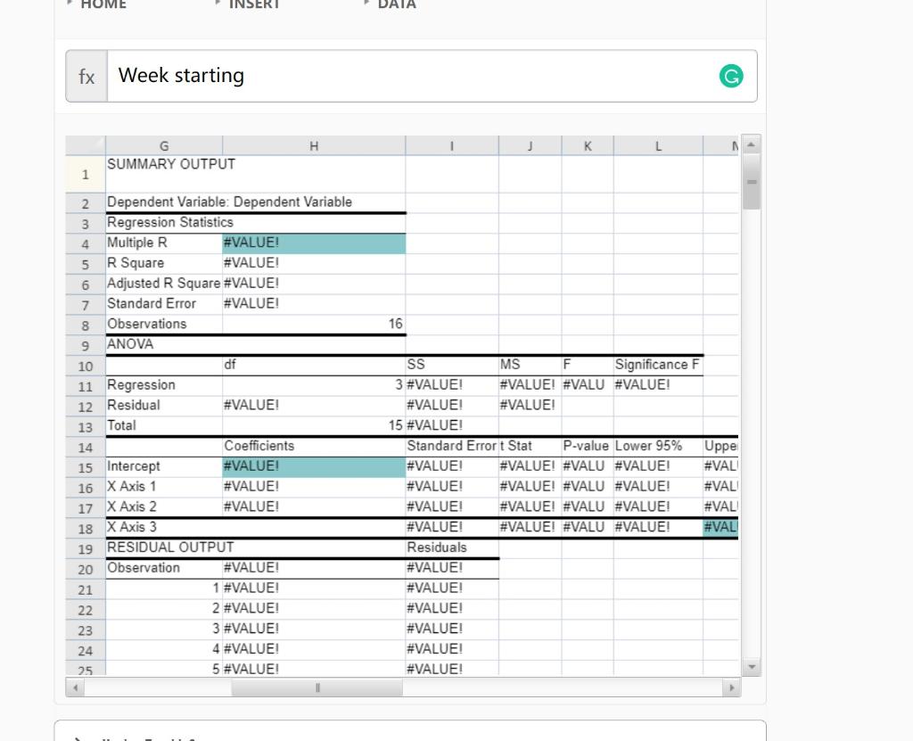This screenshot has width=913, height=741.
Task: Click the P-value header cell
Action: pos(588,447)
